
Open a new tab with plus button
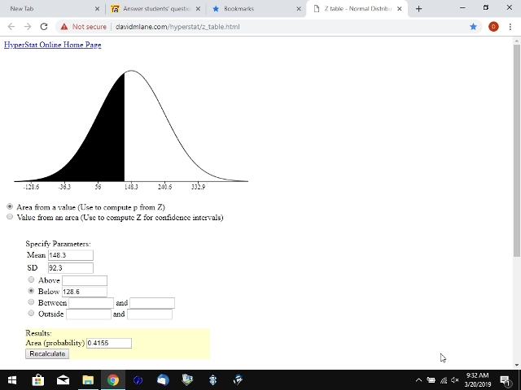(x=418, y=9)
